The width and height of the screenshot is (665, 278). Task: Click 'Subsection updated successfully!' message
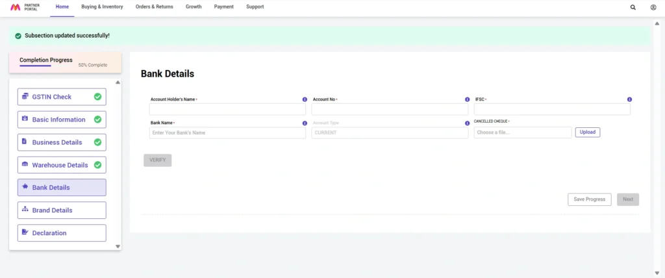pyautogui.click(x=67, y=36)
